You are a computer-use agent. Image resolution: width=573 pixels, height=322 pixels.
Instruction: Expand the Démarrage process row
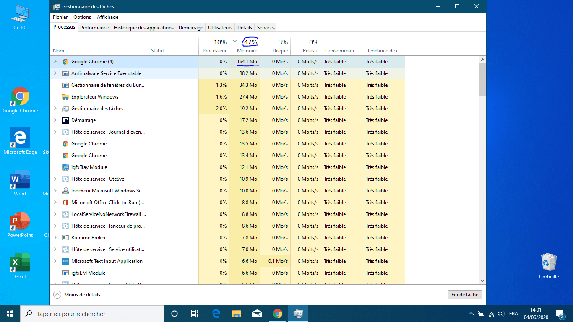tap(55, 120)
